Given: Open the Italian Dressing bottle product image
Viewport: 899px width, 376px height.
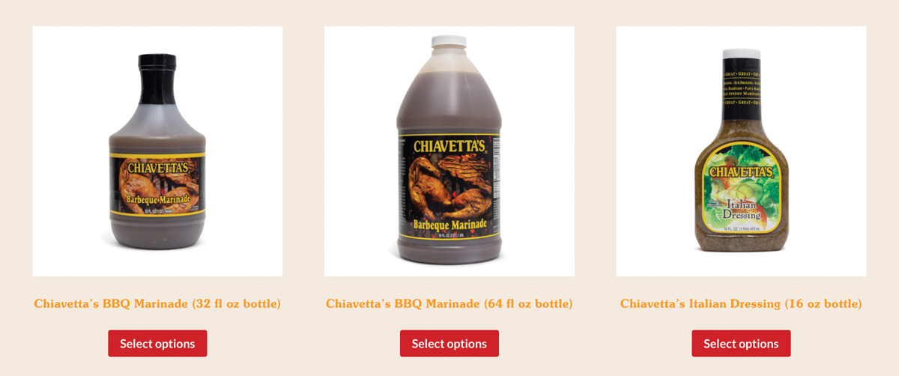Looking at the screenshot, I should 741,151.
